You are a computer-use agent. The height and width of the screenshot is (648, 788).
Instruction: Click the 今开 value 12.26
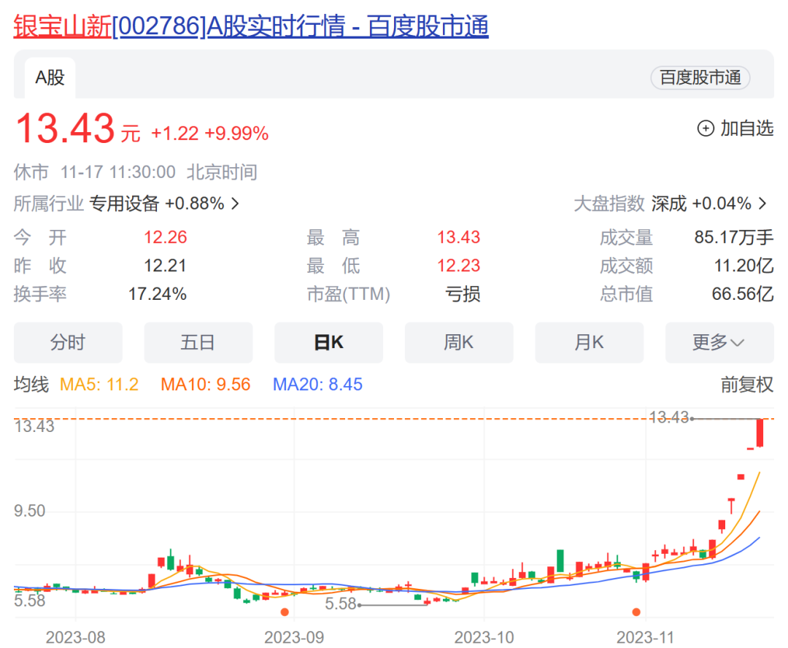point(166,237)
